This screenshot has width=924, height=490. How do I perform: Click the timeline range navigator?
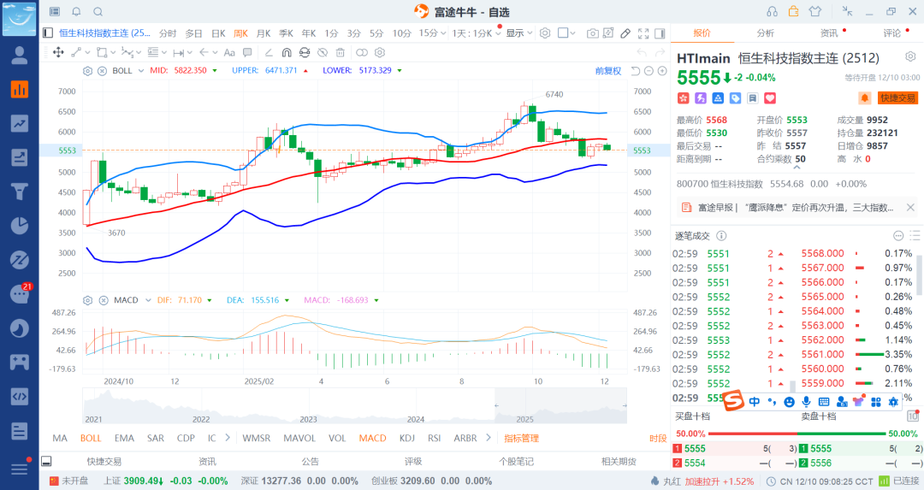(x=354, y=406)
